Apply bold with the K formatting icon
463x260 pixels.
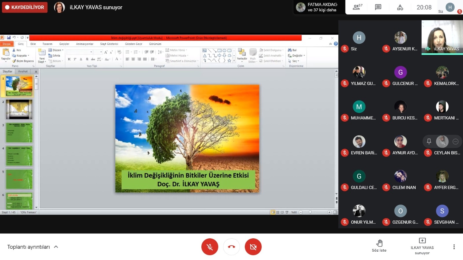click(x=69, y=59)
